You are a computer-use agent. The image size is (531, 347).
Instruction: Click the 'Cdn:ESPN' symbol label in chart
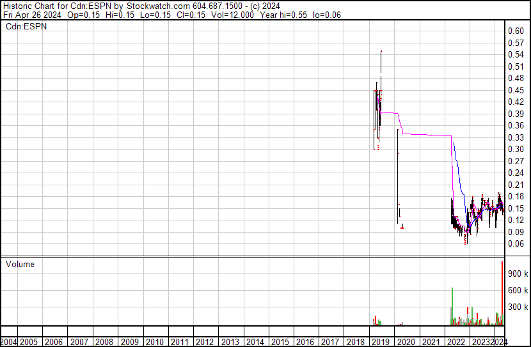click(26, 26)
